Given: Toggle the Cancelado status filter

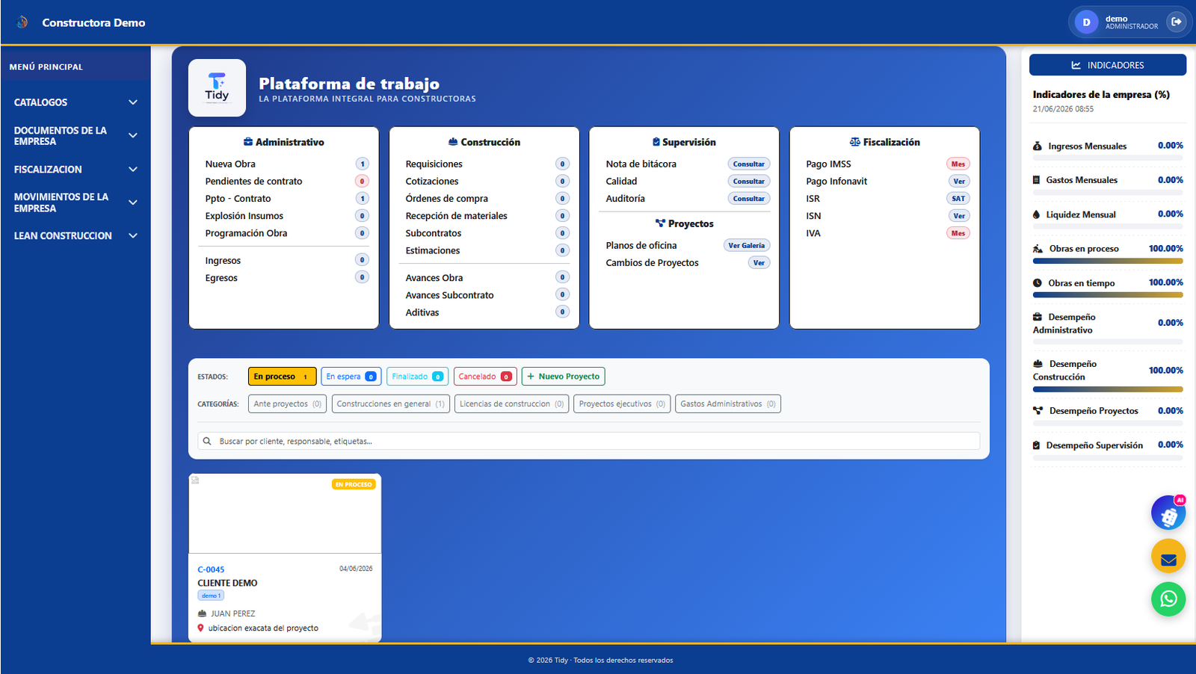Looking at the screenshot, I should click(x=485, y=377).
